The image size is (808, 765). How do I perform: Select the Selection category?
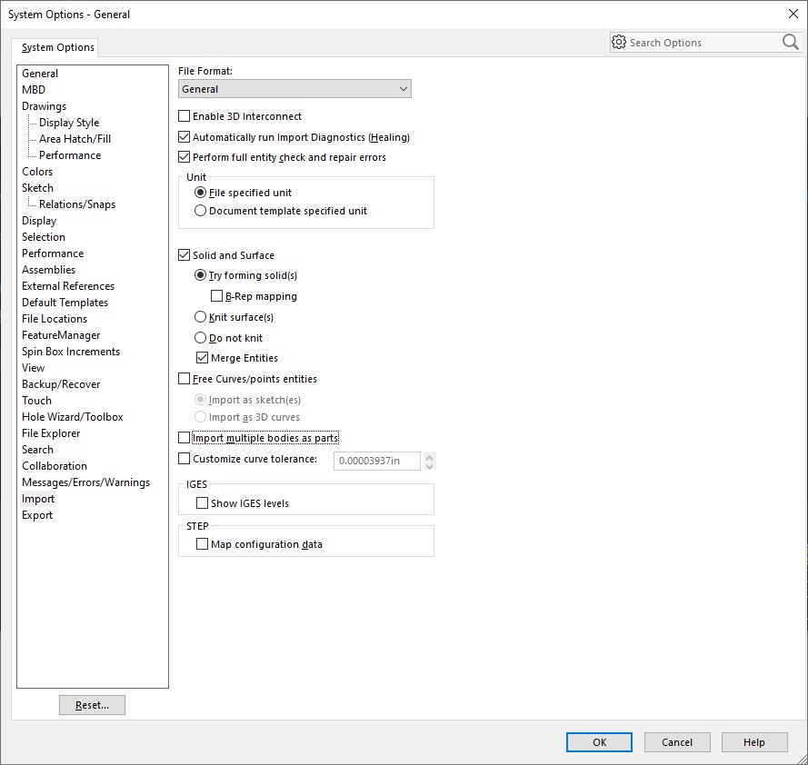44,237
